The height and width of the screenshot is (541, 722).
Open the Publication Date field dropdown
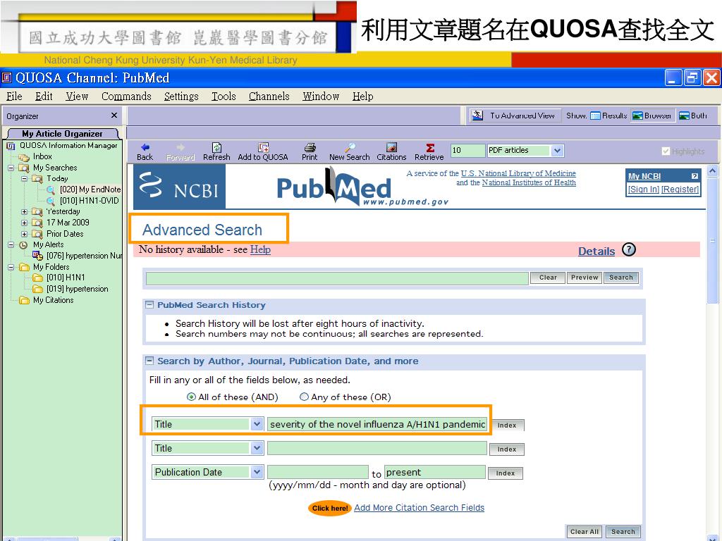[x=257, y=471]
